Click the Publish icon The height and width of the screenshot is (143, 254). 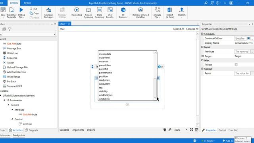(182, 10)
